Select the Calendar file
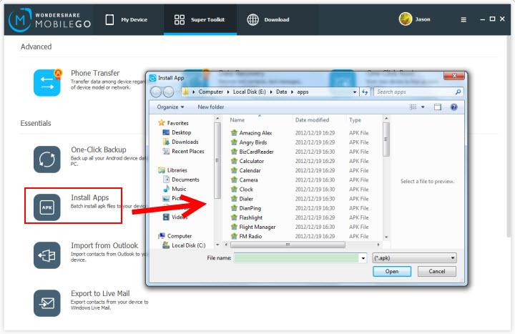This screenshot has height=334, width=515. [x=250, y=170]
